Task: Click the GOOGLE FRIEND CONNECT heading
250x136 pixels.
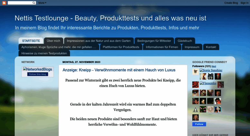Action: 209,62
